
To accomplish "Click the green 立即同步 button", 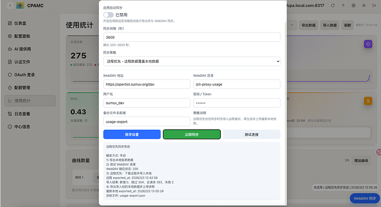I will click(192, 134).
